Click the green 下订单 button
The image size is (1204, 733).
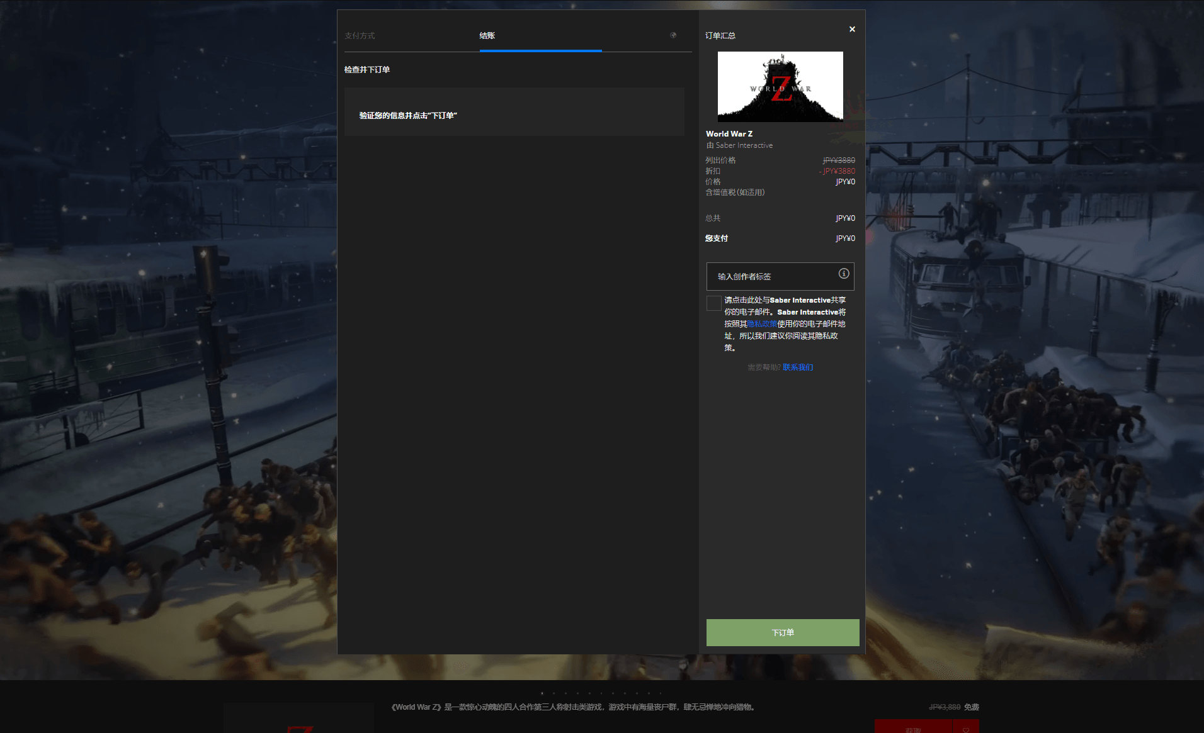click(x=782, y=632)
